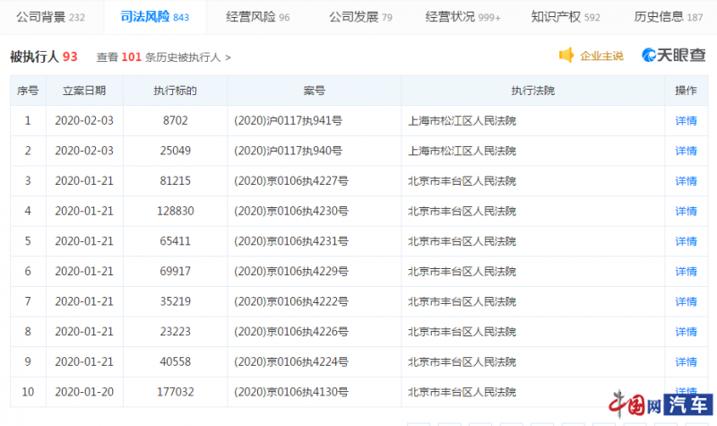717x426 pixels.
Task: Select the 司法风险 tab
Action: [x=154, y=16]
